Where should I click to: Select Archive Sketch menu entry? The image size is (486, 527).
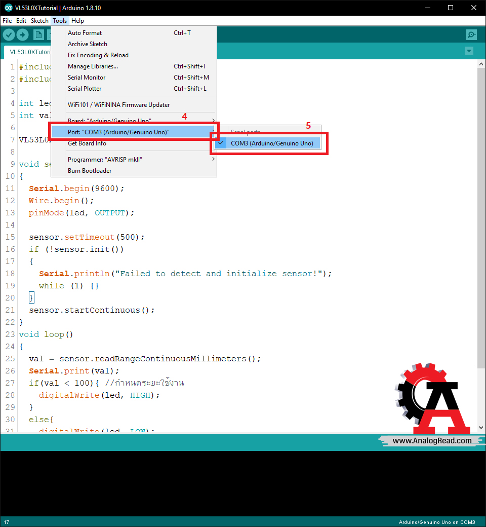[x=134, y=44]
